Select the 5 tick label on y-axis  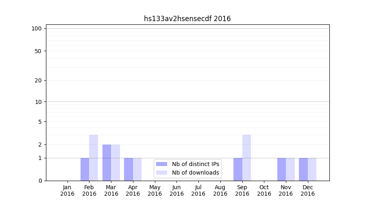pyautogui.click(x=40, y=121)
